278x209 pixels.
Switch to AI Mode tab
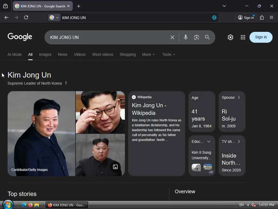(x=15, y=54)
